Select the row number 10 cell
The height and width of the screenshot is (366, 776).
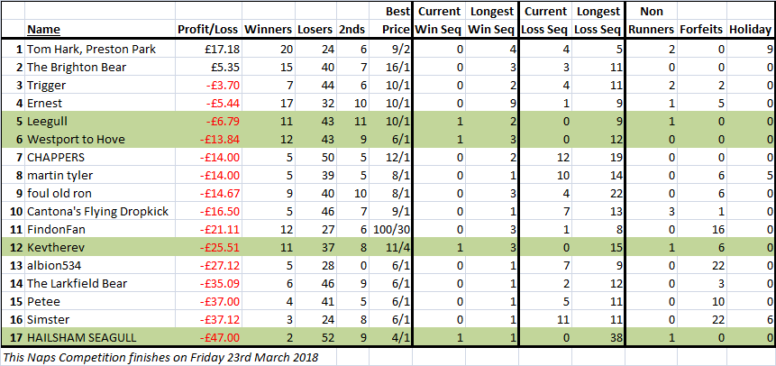(14, 212)
